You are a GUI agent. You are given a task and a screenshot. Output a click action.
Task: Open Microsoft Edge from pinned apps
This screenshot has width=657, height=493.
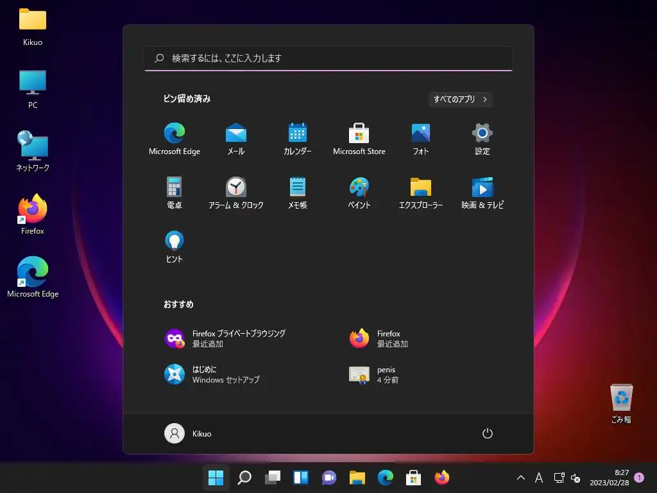click(175, 139)
